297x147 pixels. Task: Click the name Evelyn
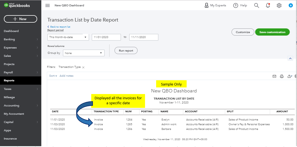(165, 119)
